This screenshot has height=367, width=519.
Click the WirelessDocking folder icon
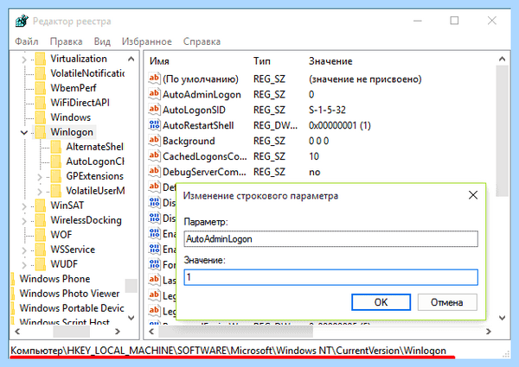pos(41,220)
